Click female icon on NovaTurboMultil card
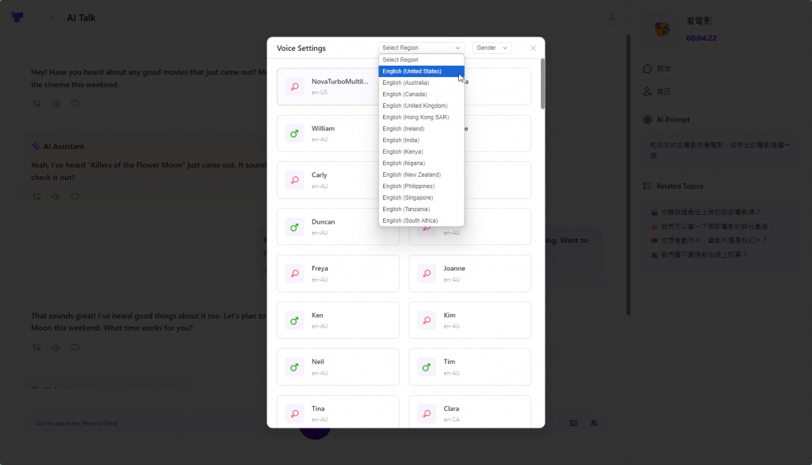812x465 pixels. click(295, 86)
